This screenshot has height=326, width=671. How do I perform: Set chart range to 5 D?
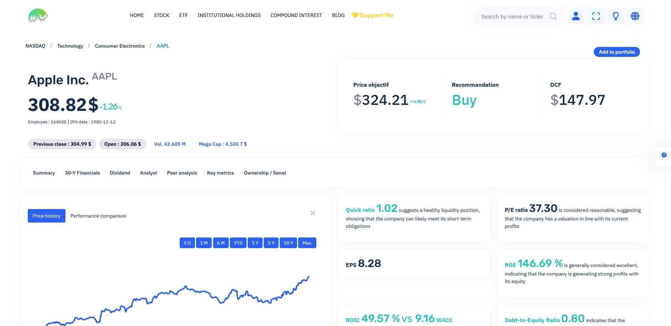pyautogui.click(x=187, y=243)
